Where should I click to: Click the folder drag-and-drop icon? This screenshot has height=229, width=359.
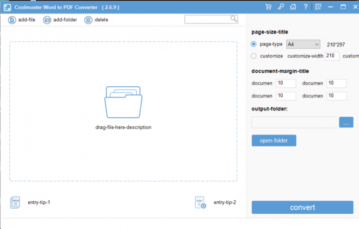[x=123, y=102]
